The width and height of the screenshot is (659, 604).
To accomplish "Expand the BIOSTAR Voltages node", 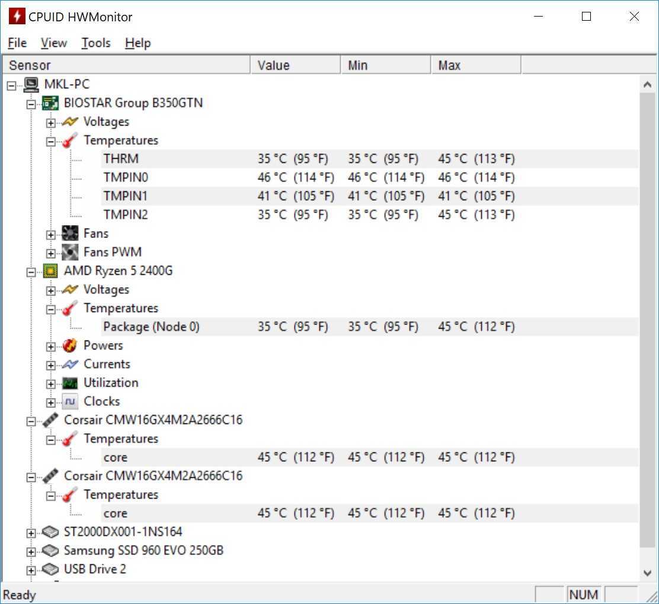I will [x=51, y=123].
